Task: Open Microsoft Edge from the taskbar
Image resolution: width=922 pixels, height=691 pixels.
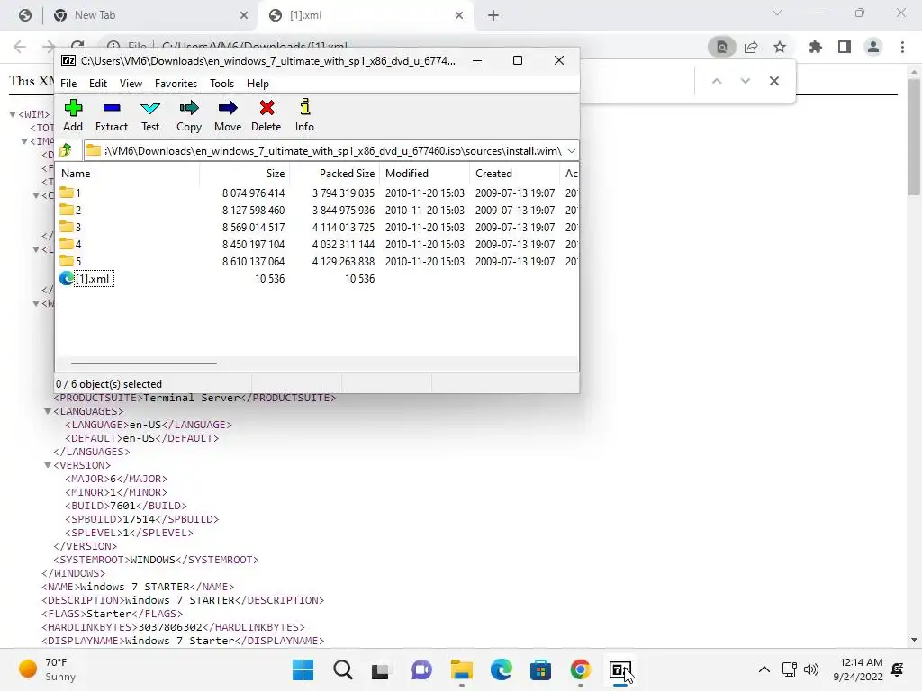Action: tap(501, 669)
